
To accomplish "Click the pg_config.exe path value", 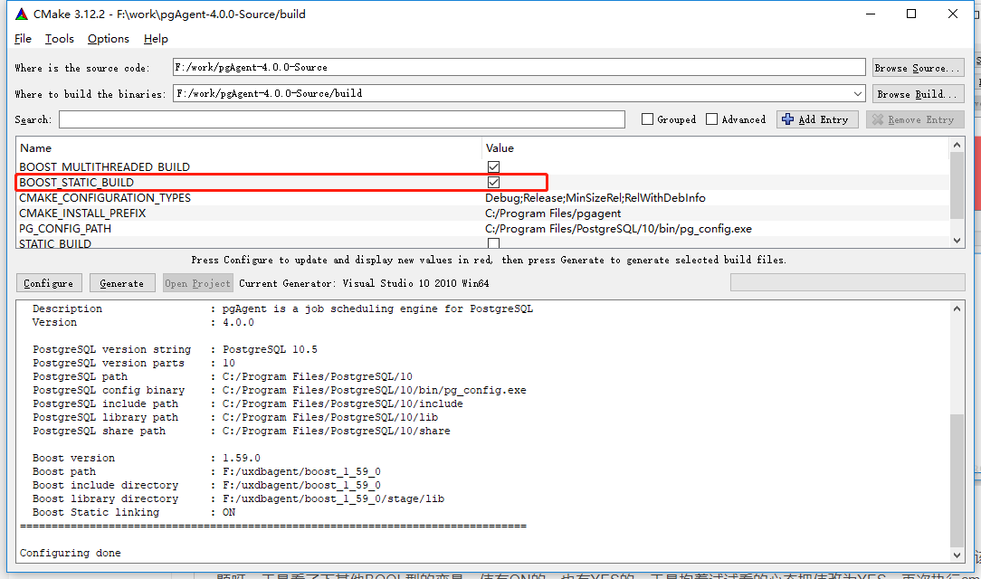I will tap(618, 229).
